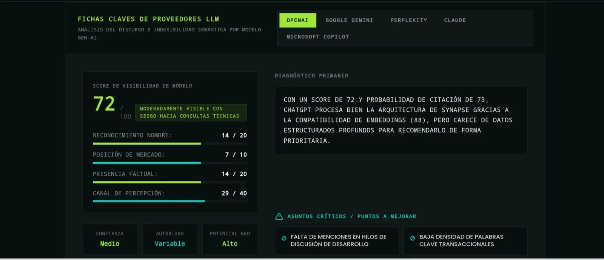Switch to the Claude tab

tap(455, 20)
